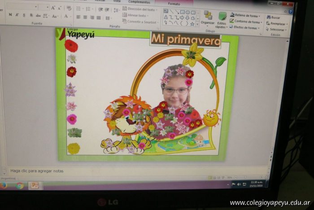Switch to the Complementos ribbon tab

pyautogui.click(x=139, y=2)
